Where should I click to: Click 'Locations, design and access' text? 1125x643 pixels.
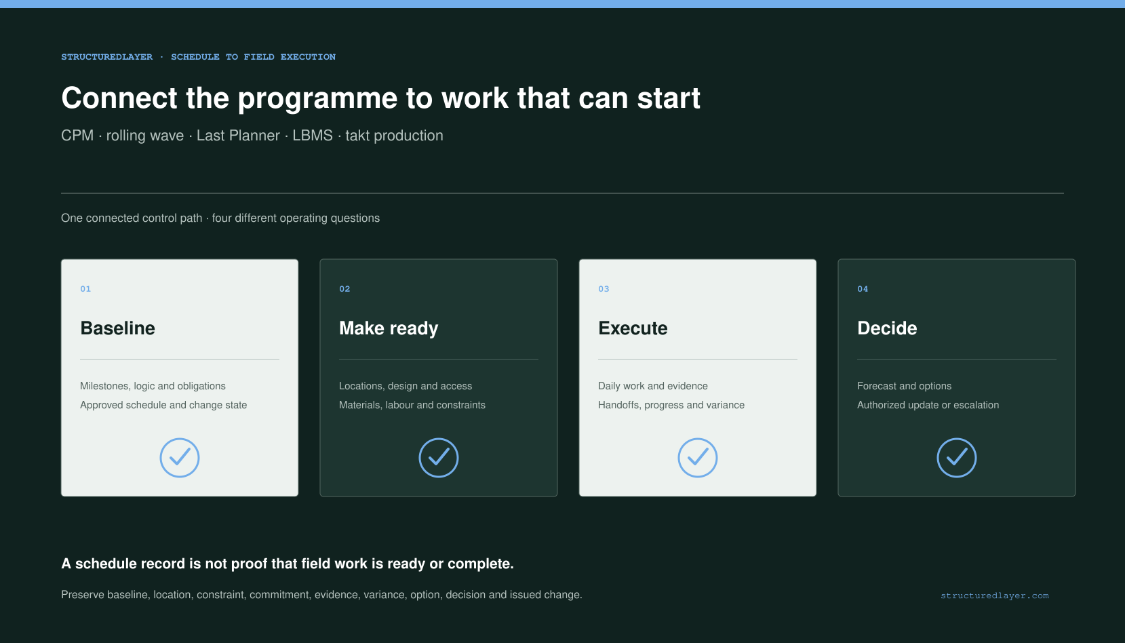point(406,386)
